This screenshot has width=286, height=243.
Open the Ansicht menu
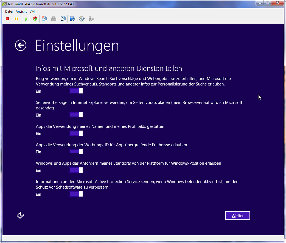point(21,12)
